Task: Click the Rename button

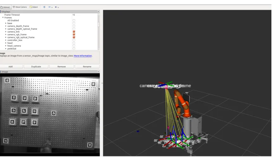Action: pyautogui.click(x=87, y=66)
